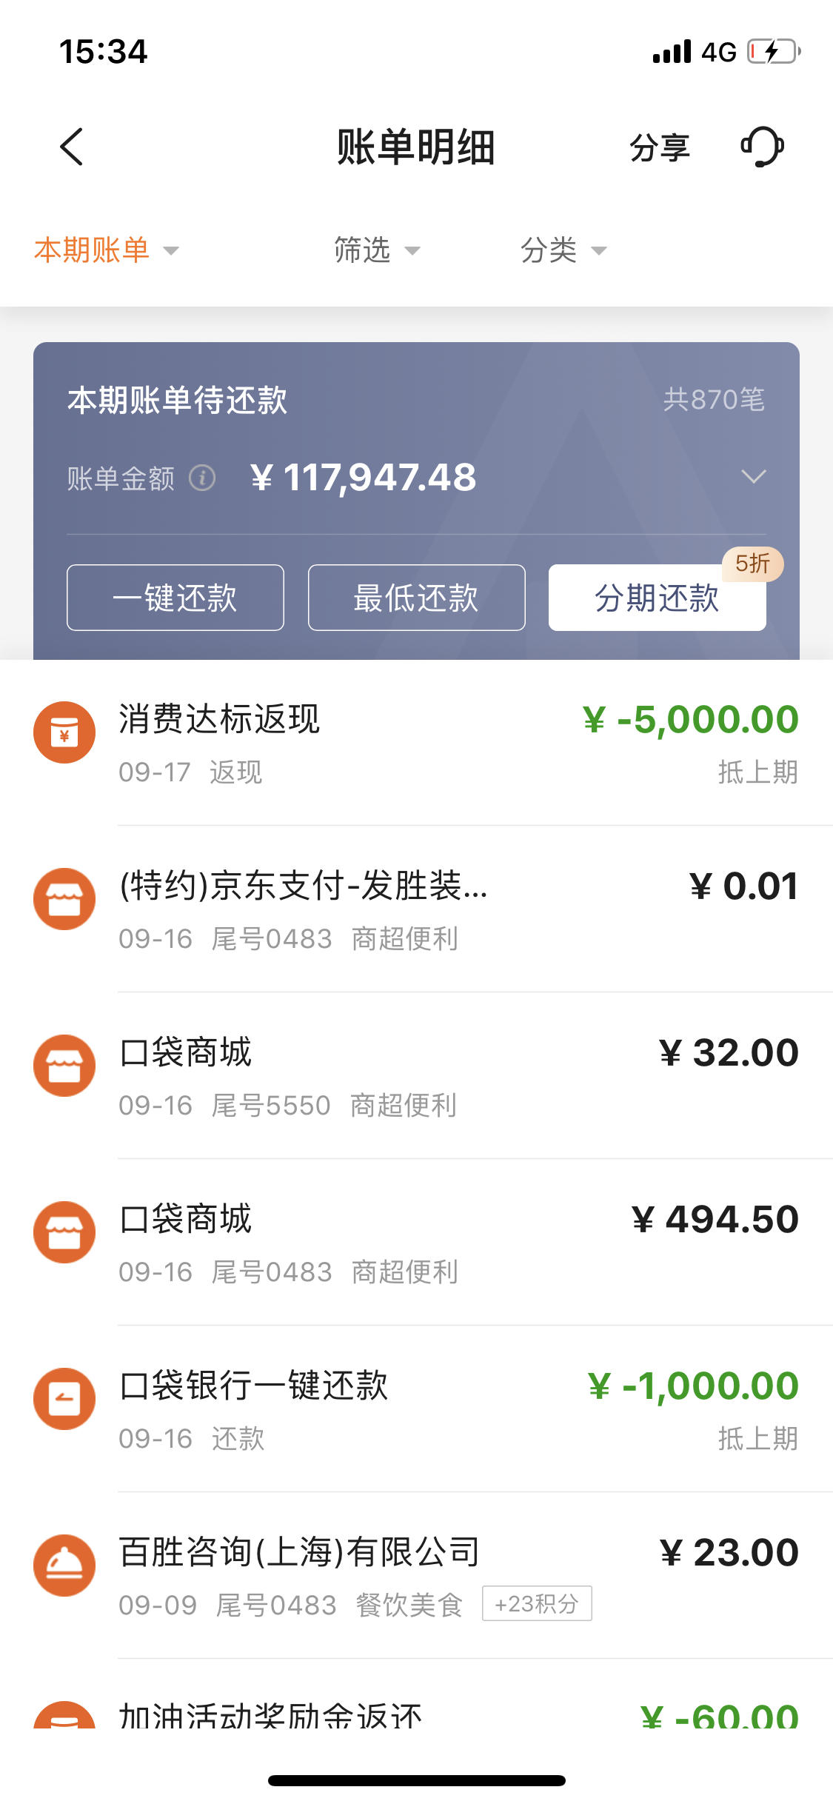Tap the repayment icon for 口袋银行一键还款

tap(64, 1399)
